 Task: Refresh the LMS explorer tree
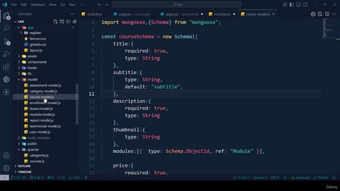pyautogui.click(x=69, y=22)
